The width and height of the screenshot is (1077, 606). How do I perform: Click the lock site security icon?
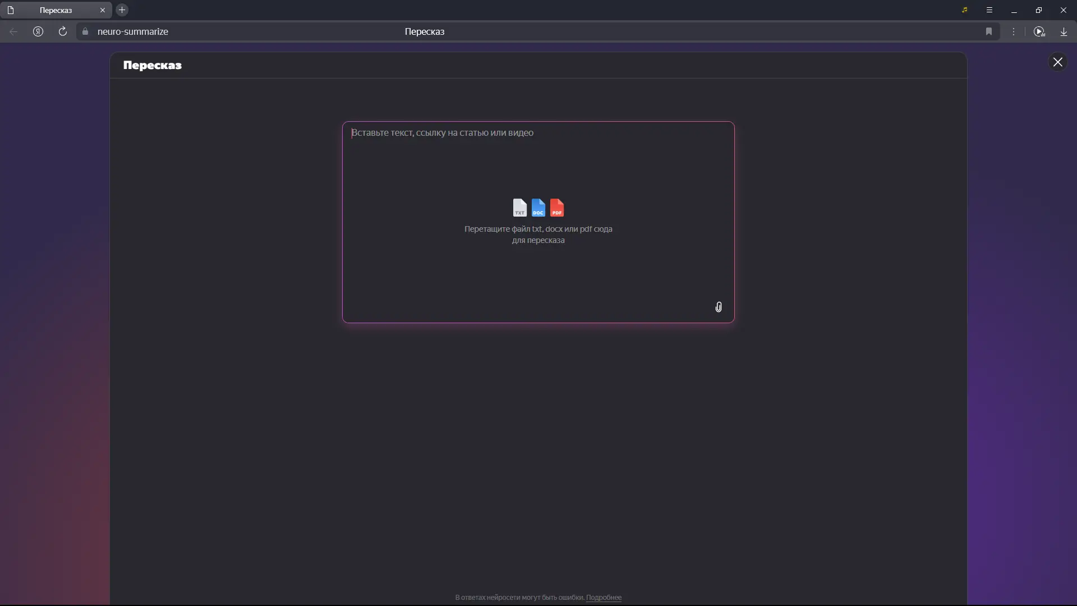click(x=85, y=31)
